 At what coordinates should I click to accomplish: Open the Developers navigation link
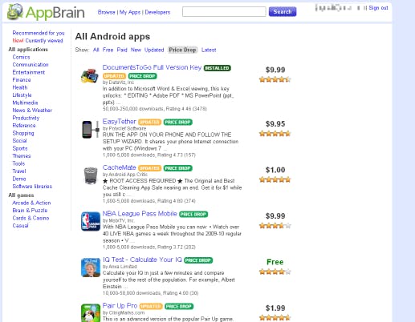pos(157,12)
